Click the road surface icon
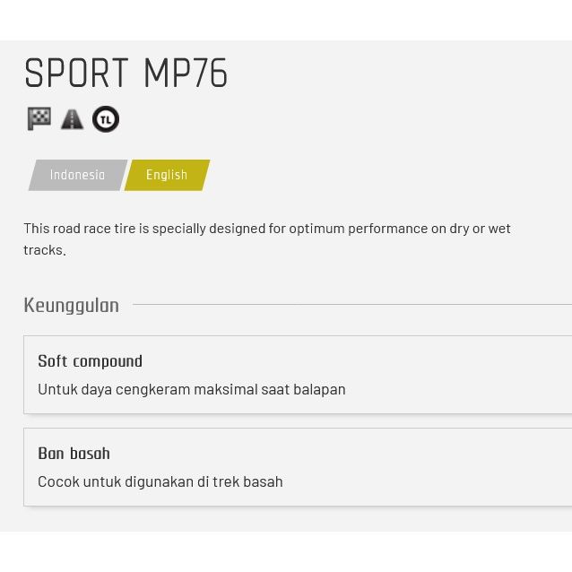 (x=72, y=119)
